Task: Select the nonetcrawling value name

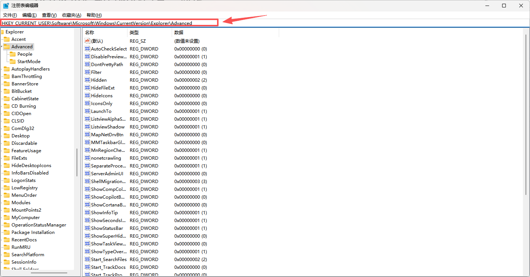Action: tap(106, 158)
